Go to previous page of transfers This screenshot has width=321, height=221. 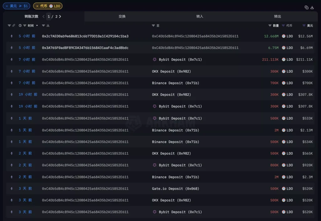tap(43, 16)
